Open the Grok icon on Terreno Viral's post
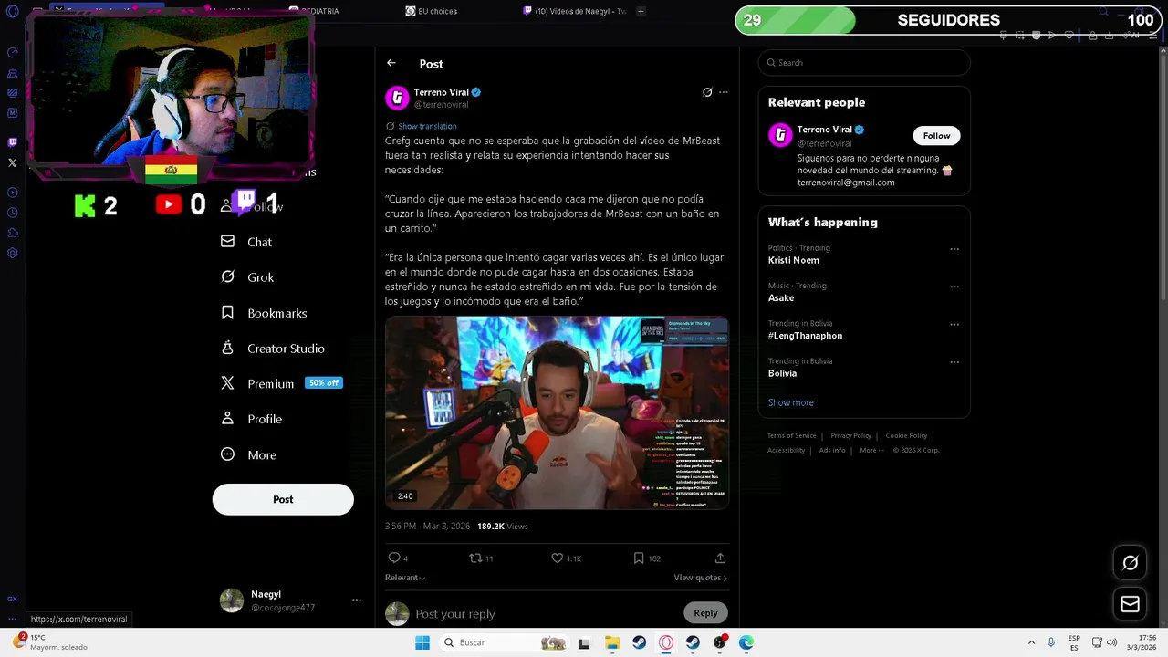Screen dimensions: 1168x657 707,92
